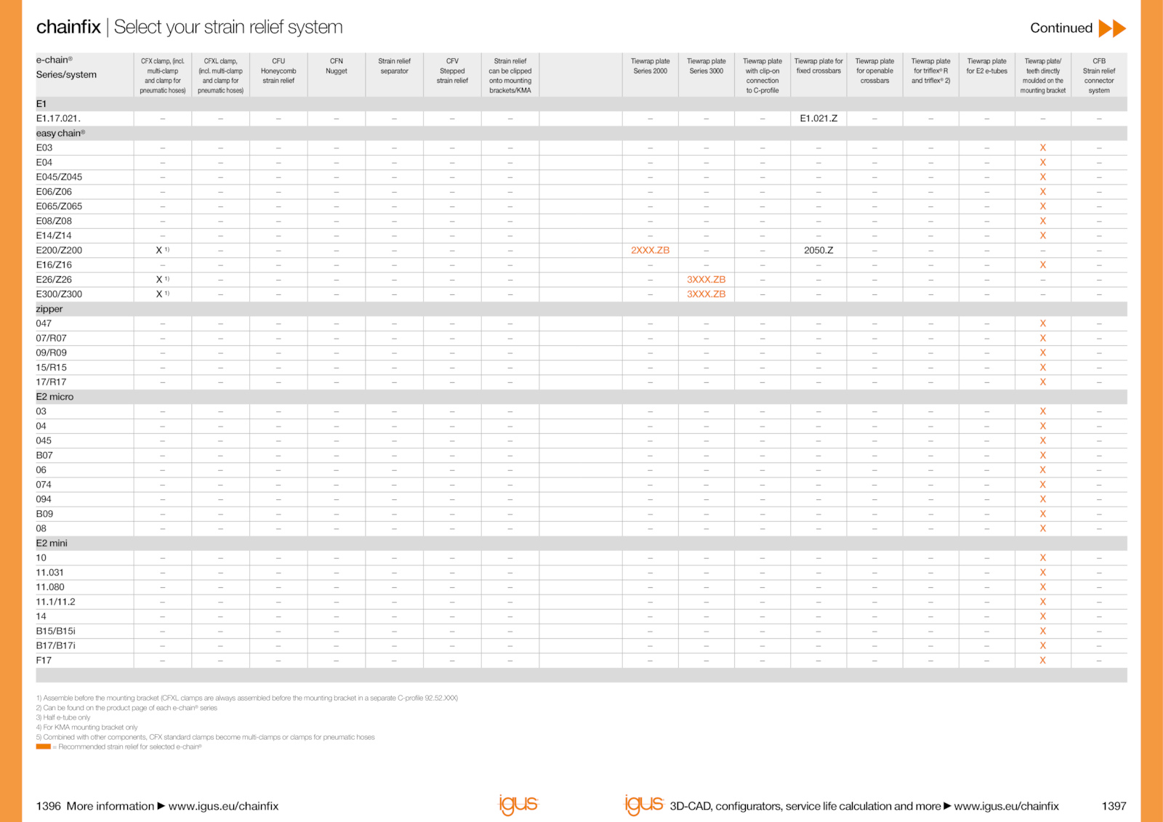Click the CFU Honeycomb strain relief column header

pyautogui.click(x=278, y=71)
